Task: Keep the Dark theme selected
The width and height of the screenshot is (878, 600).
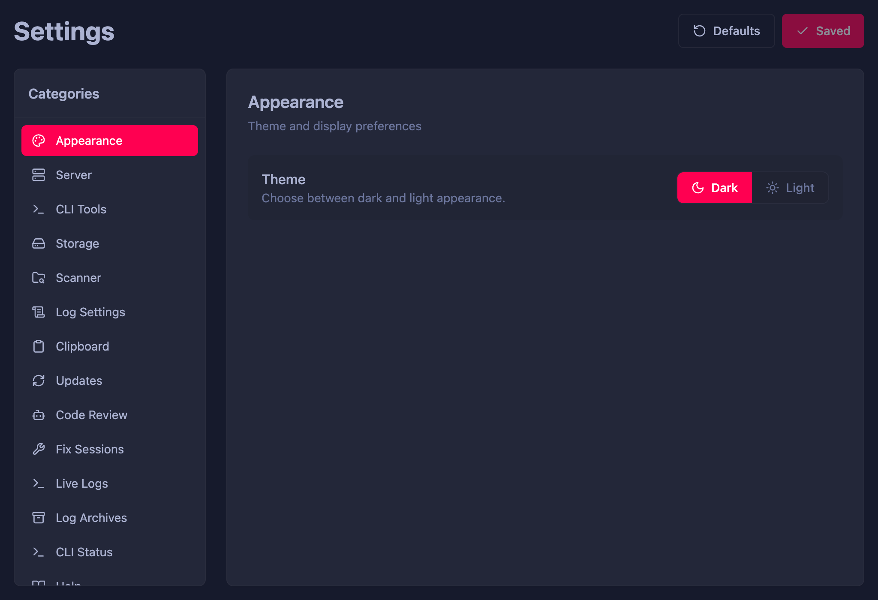Action: [714, 188]
